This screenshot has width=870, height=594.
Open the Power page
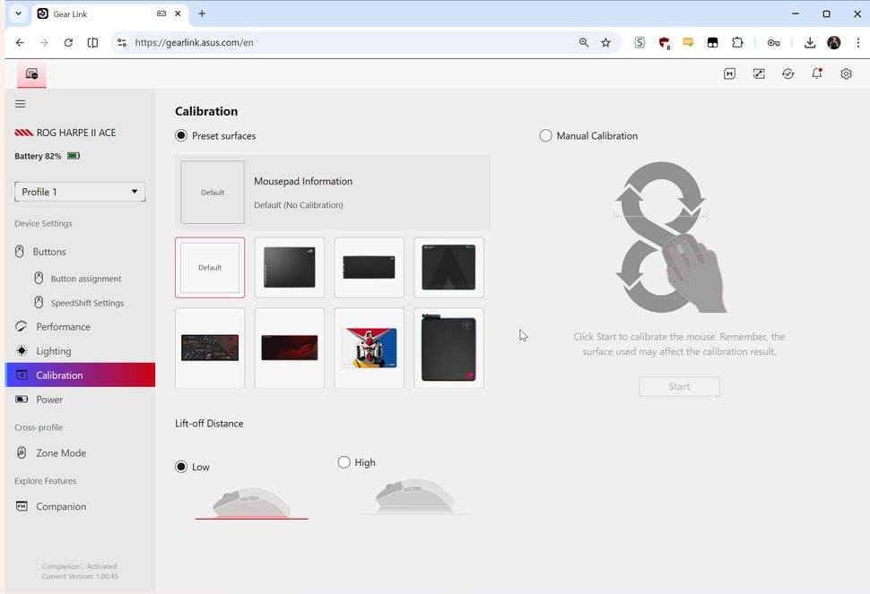(49, 400)
